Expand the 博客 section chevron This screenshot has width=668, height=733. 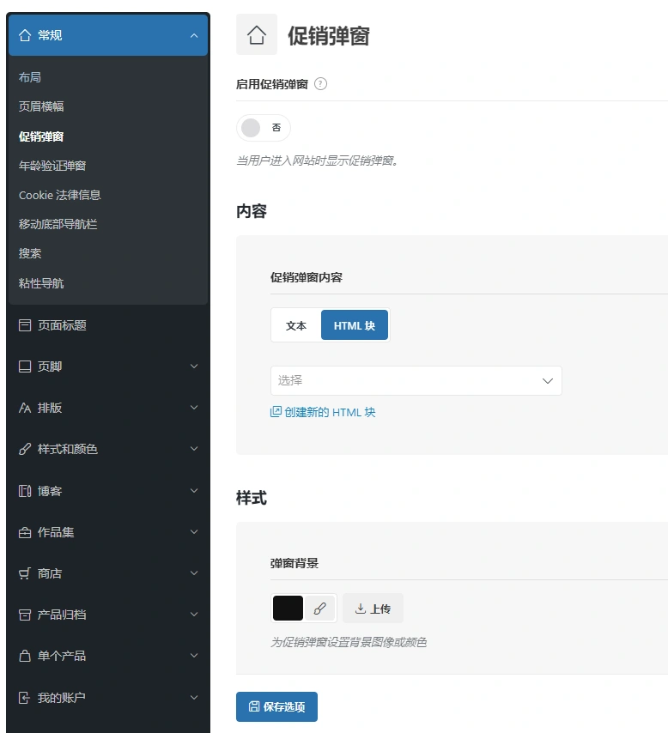194,490
